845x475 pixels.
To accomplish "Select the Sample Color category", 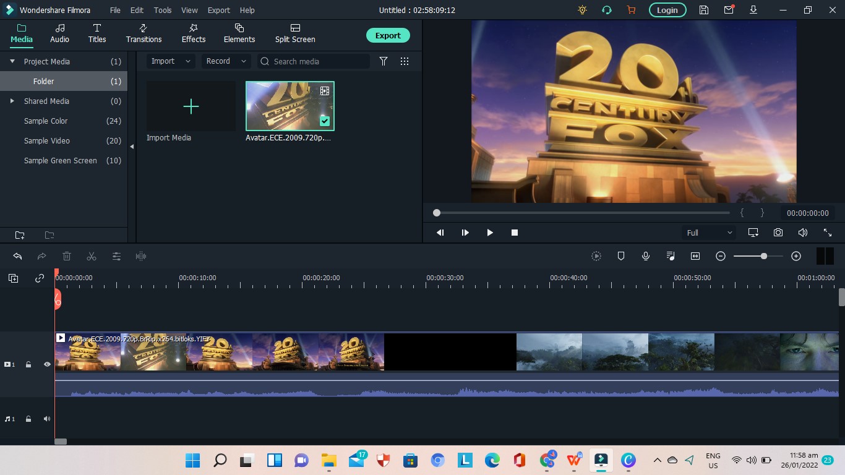I will point(64,121).
